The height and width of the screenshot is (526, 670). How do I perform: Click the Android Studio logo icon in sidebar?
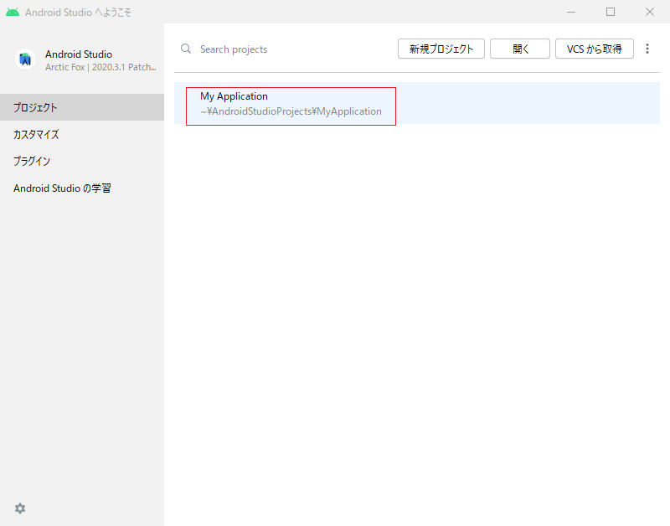click(x=25, y=59)
